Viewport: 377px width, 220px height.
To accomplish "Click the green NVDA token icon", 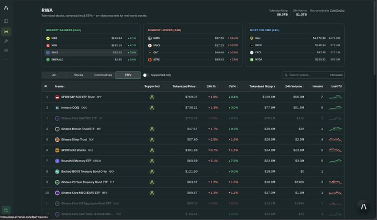I will click(252, 59).
